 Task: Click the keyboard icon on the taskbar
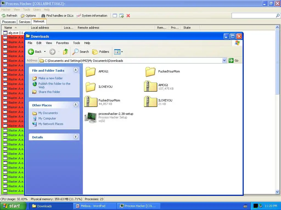point(245,206)
